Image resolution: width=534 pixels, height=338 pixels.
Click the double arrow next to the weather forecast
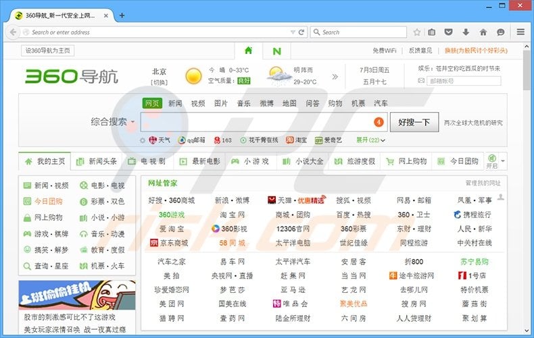(x=335, y=76)
